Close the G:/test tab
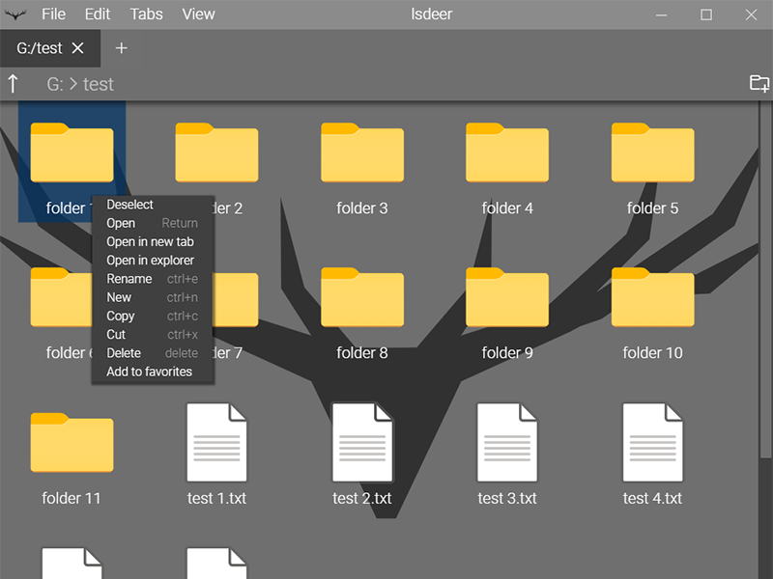Viewport: 773px width, 579px height. 77,47
